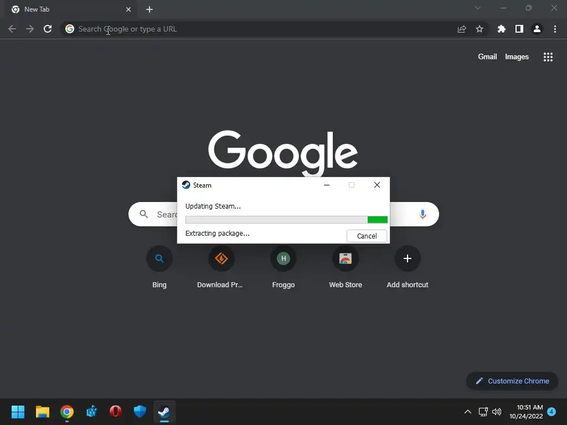567x425 pixels.
Task: Open the notification badge showing 4
Action: pos(551,412)
